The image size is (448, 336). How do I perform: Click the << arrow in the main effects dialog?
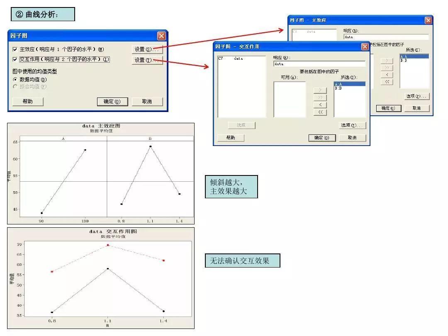click(387, 81)
